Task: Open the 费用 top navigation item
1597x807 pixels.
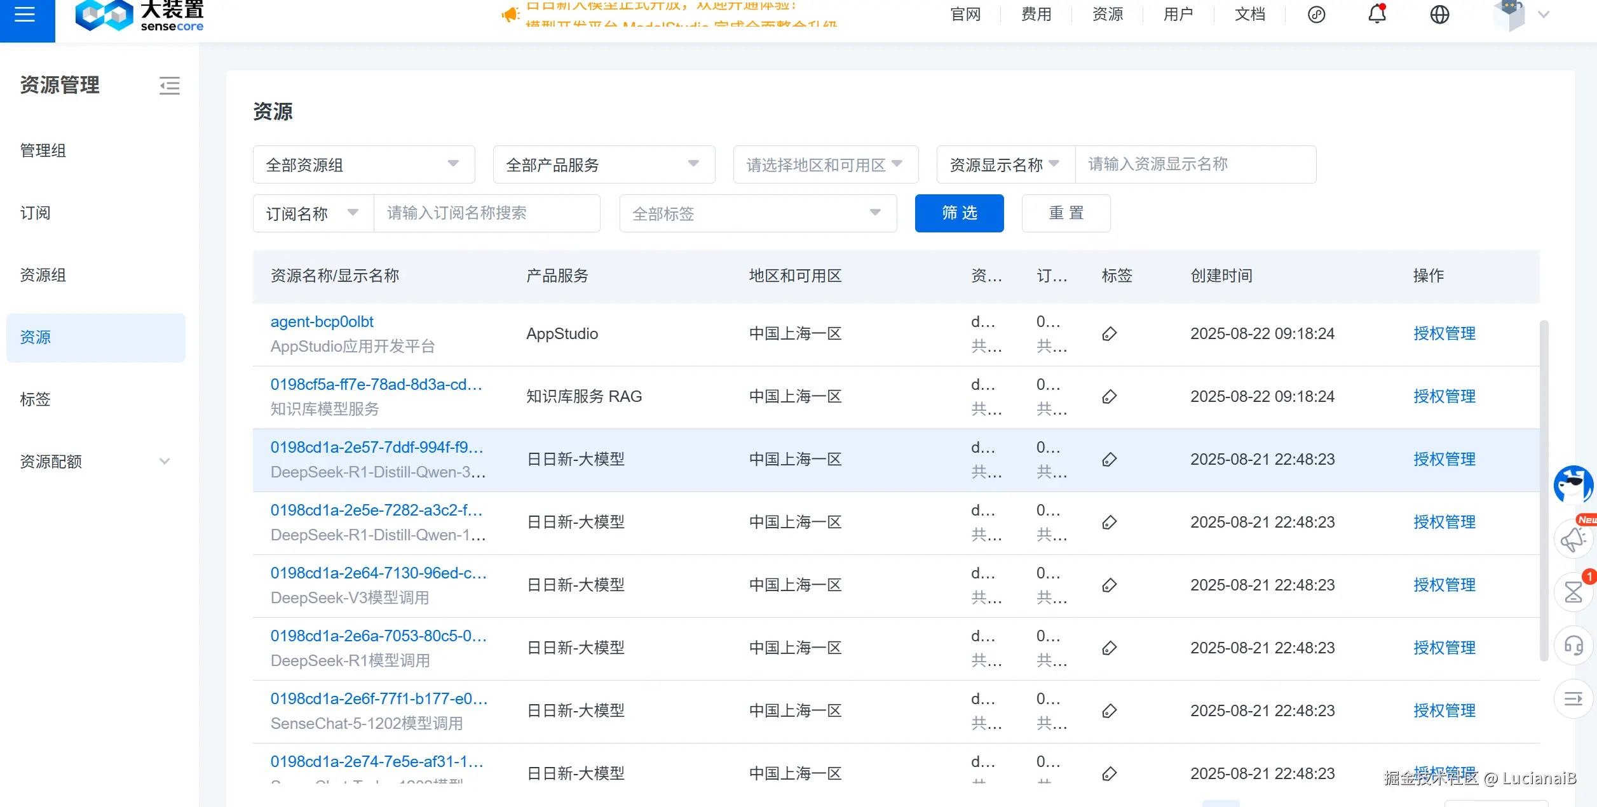Action: [x=1036, y=15]
